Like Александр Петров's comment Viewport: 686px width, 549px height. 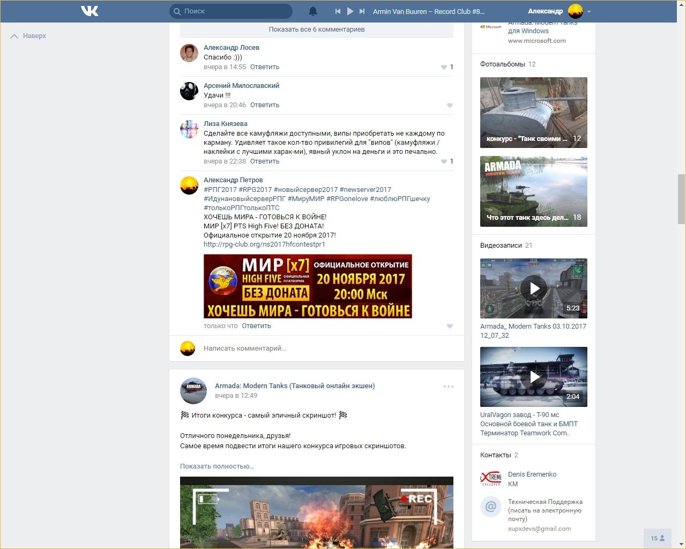coord(450,326)
